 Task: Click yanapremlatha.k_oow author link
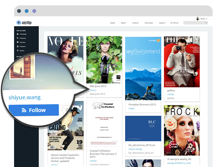click(179, 163)
